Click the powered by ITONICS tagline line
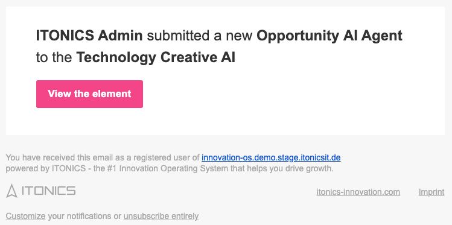This screenshot has height=225, width=452. [170, 169]
